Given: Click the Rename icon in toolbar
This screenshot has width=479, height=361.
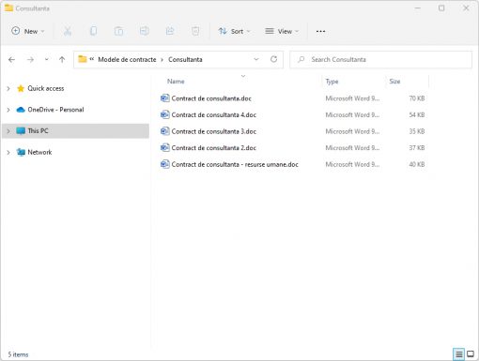Looking at the screenshot, I should click(145, 31).
